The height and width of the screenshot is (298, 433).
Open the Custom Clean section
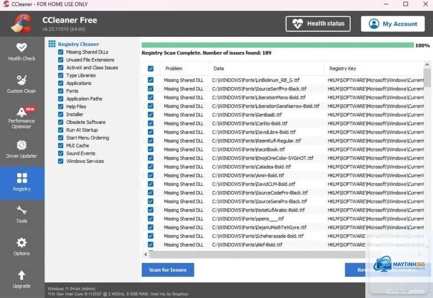coord(22,84)
